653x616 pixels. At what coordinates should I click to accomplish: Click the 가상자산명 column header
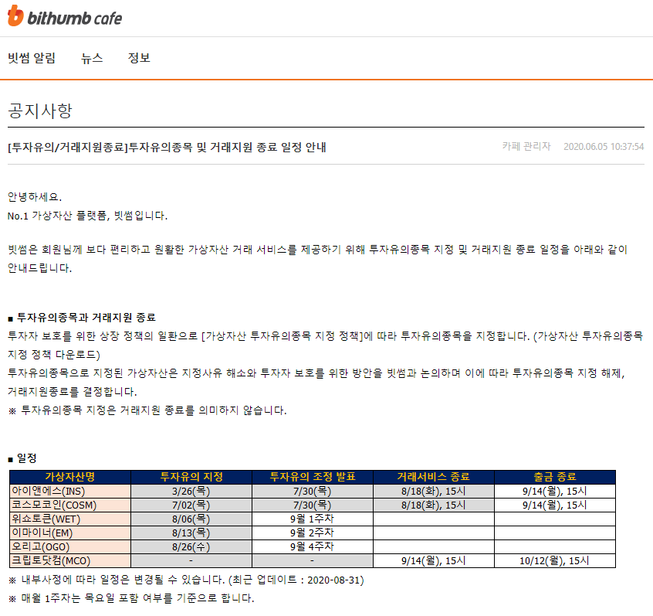pyautogui.click(x=70, y=477)
